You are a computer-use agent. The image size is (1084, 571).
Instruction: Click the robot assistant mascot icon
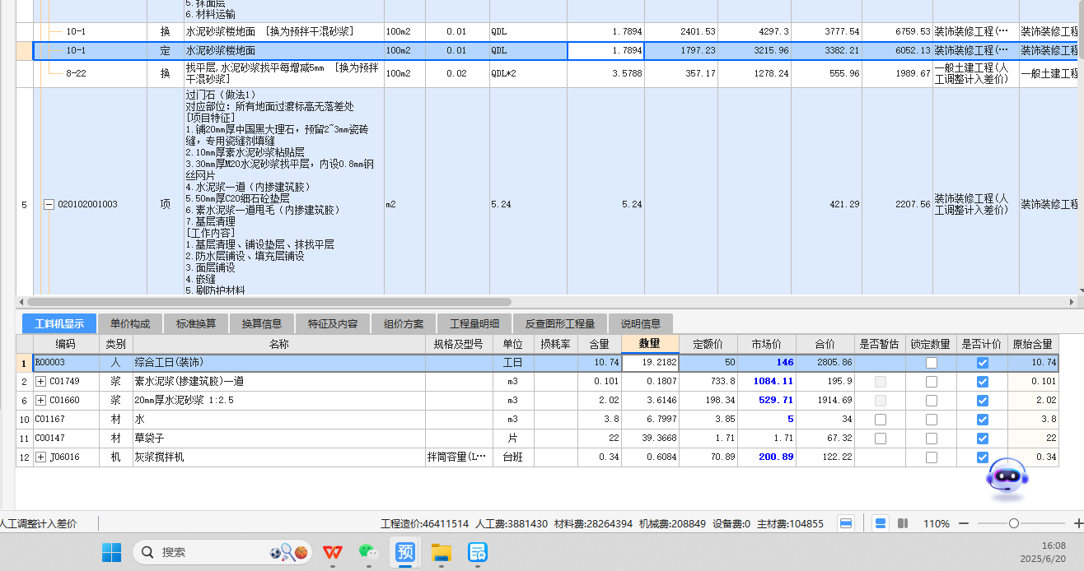click(1007, 476)
